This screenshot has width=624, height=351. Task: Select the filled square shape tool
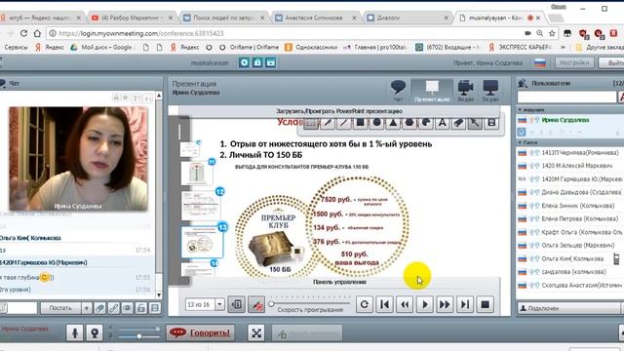tap(360, 123)
